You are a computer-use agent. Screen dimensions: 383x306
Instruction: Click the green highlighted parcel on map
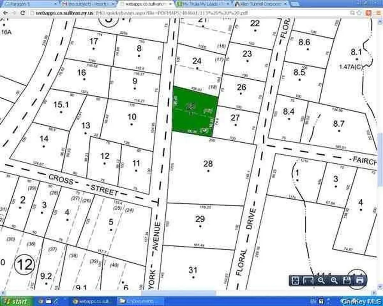click(195, 110)
